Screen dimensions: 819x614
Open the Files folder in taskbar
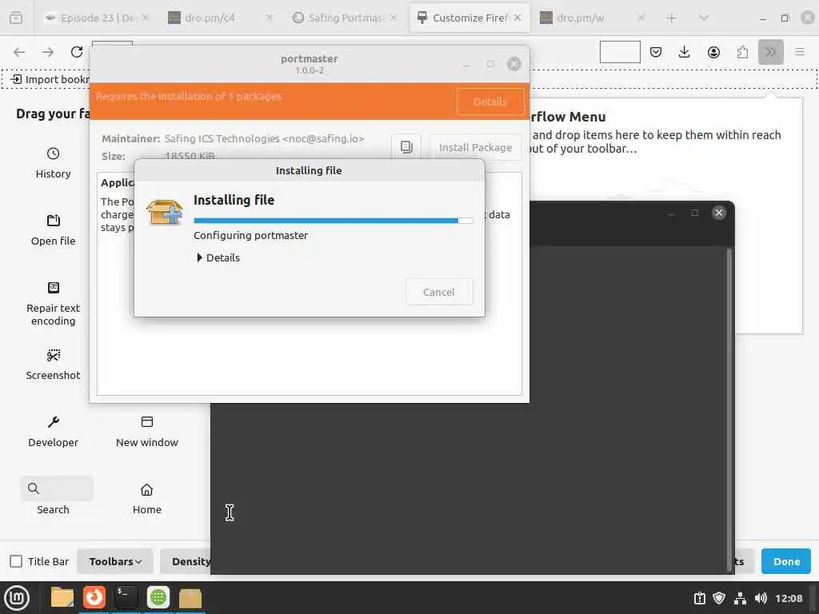pos(62,598)
